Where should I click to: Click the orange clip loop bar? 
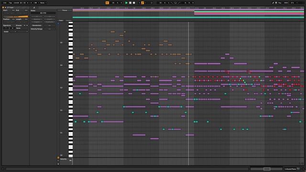[15, 17]
